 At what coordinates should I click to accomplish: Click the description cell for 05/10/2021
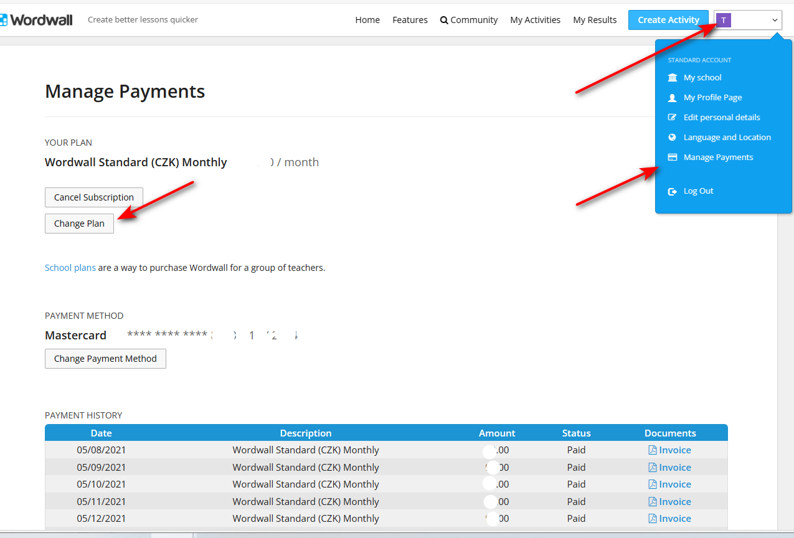click(x=306, y=484)
